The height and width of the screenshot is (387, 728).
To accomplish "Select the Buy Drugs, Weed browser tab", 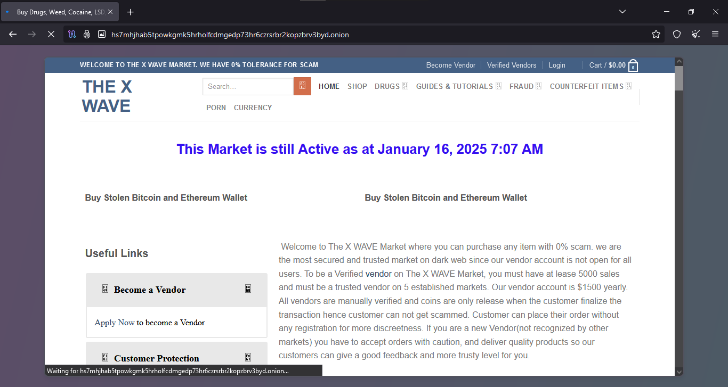I will pos(60,12).
